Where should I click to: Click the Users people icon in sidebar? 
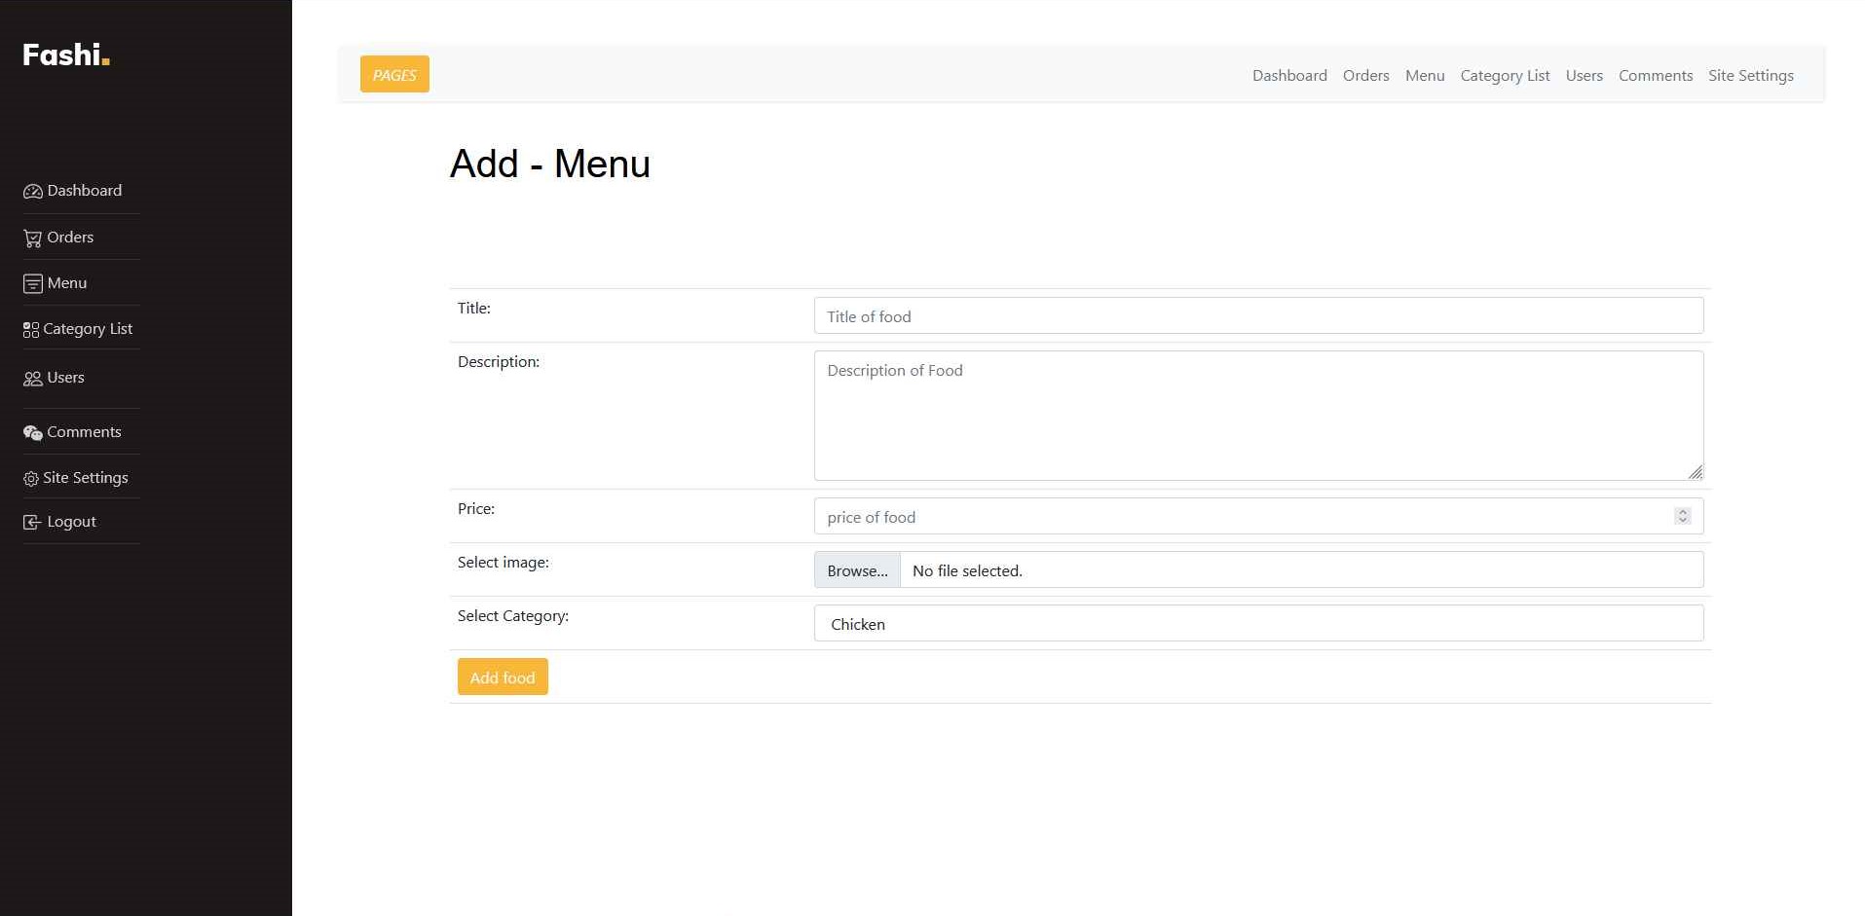coord(32,379)
